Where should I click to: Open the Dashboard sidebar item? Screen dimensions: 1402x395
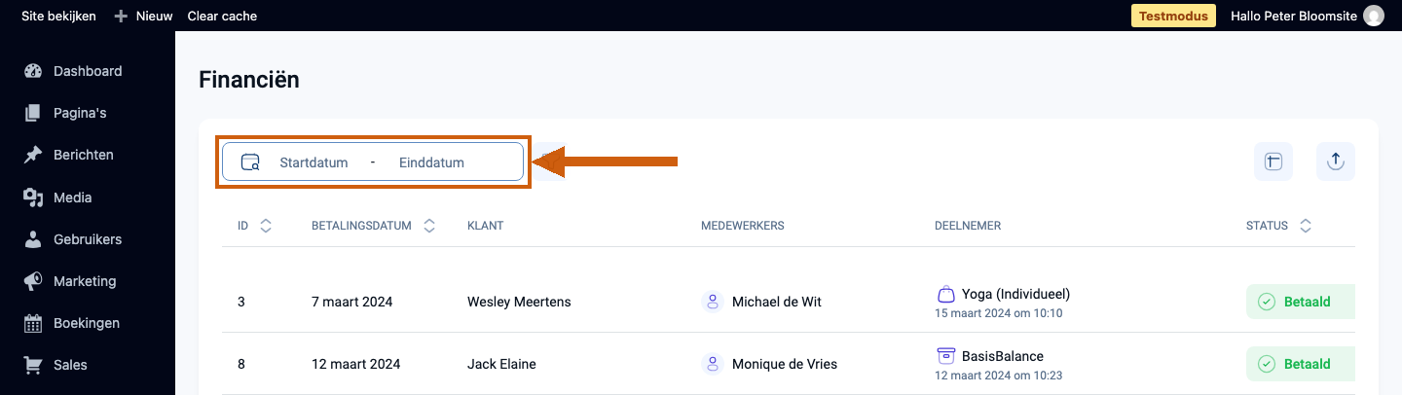click(88, 71)
